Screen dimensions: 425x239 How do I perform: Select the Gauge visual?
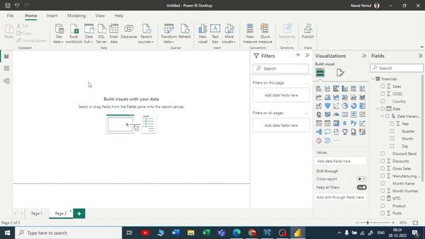[336, 115]
